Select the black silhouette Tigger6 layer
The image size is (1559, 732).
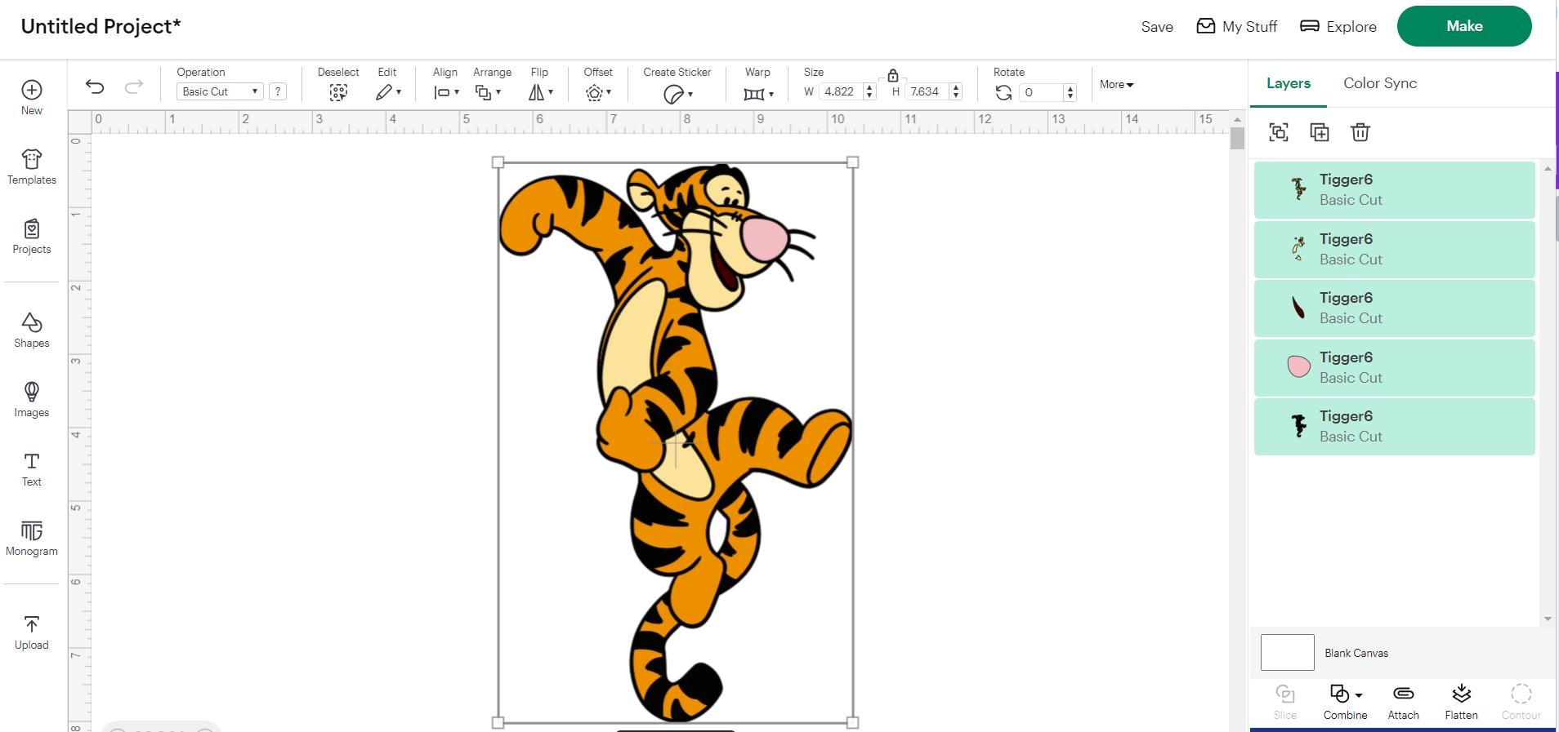(x=1394, y=426)
